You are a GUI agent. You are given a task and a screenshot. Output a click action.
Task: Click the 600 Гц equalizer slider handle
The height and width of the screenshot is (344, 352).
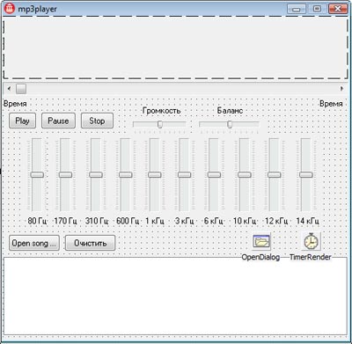[125, 175]
